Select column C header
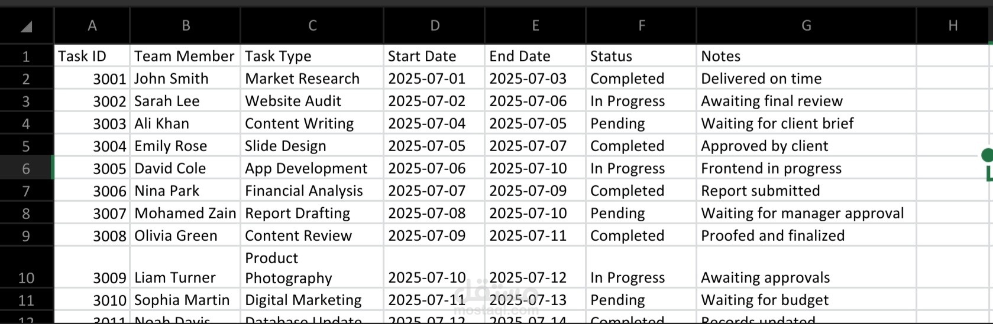 (x=312, y=25)
